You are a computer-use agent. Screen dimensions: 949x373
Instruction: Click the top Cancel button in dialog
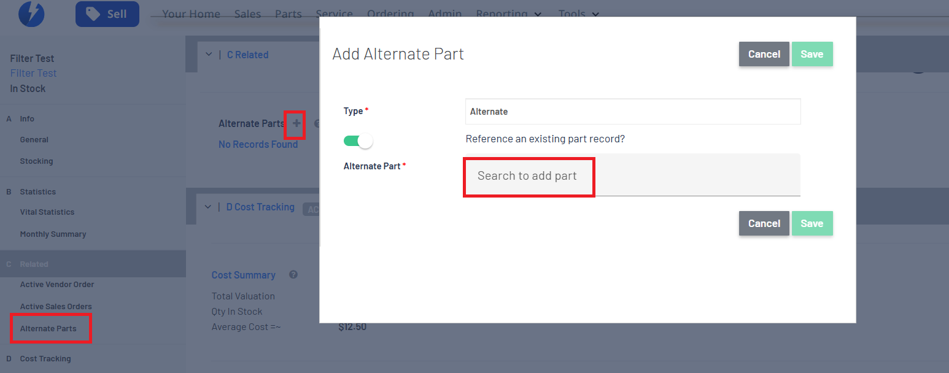pos(764,54)
